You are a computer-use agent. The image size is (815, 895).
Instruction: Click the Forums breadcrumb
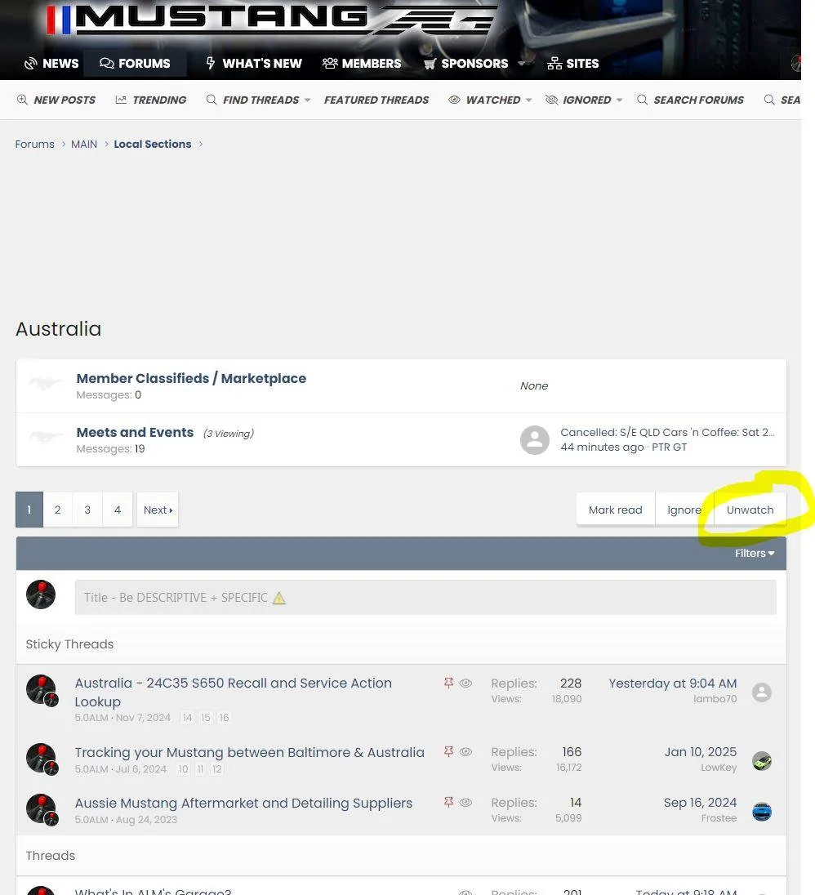[x=35, y=145]
